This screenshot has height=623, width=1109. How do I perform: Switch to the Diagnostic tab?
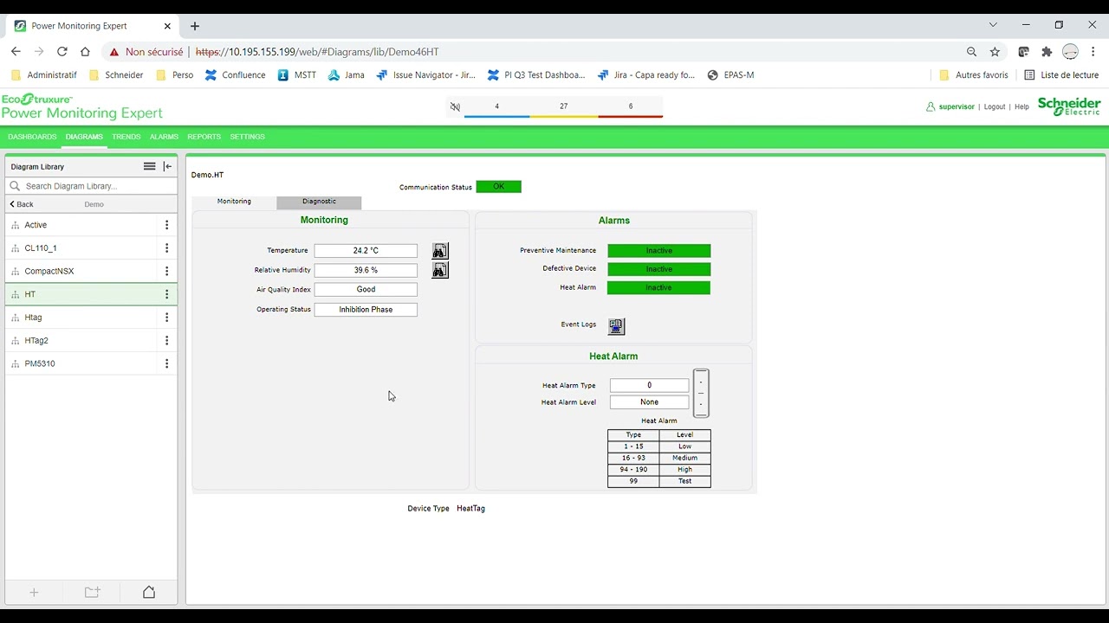[x=319, y=202]
